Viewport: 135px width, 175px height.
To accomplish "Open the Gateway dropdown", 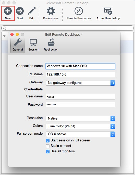I will coord(80,83).
